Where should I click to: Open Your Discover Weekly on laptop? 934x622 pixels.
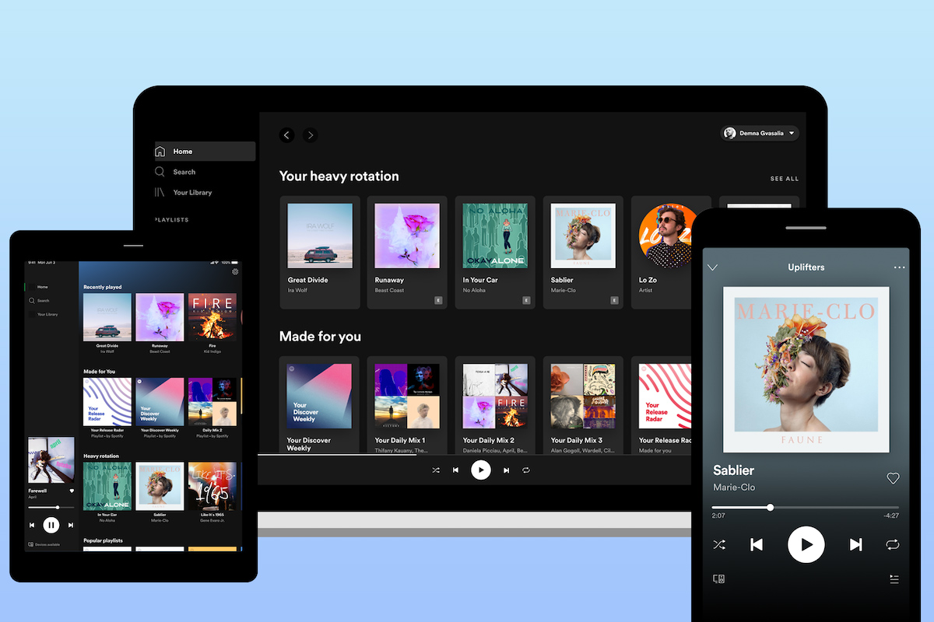tap(319, 405)
